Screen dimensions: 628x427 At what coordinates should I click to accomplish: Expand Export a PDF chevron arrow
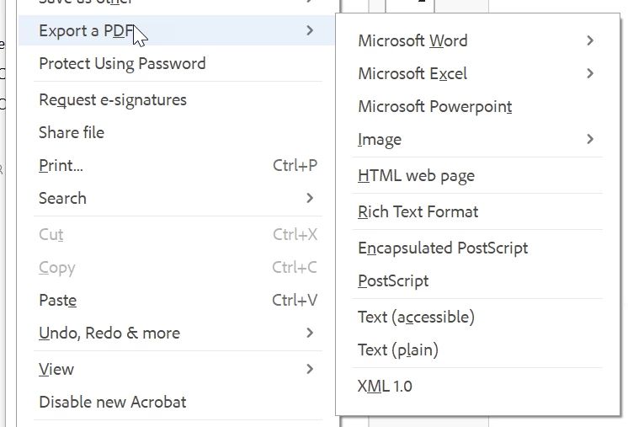(310, 30)
